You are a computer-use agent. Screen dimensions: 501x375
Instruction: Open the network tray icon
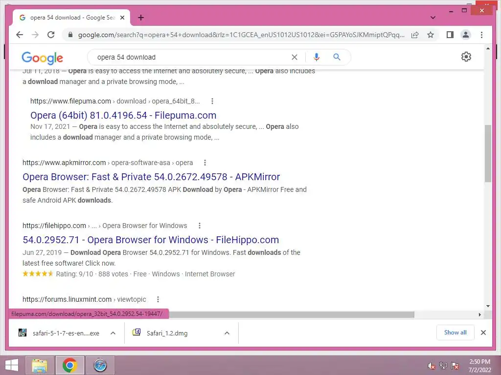[443, 366]
